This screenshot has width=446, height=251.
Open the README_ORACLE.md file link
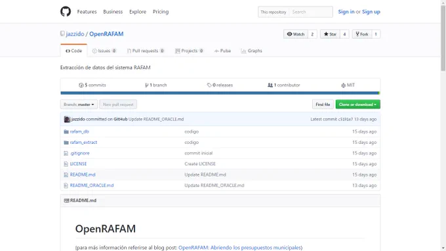92,185
